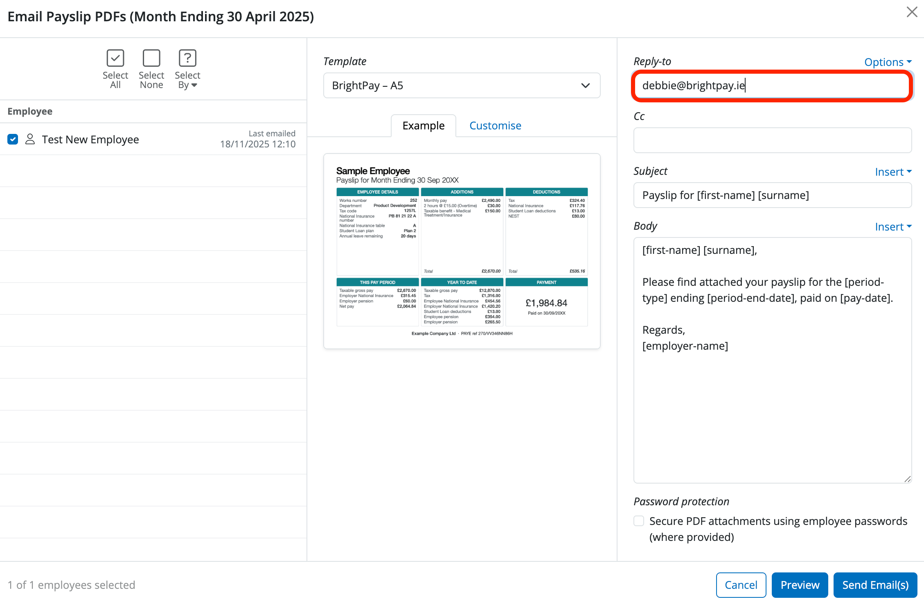Screen dimensions: 924x606
Task: Click the Body text area resize handle
Action: (907, 479)
